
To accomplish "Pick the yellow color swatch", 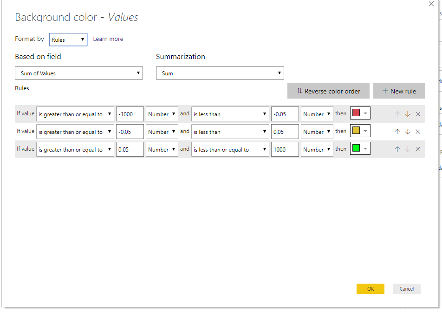I will tap(360, 131).
